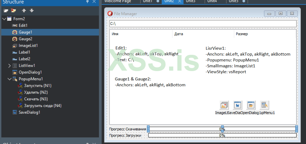Click the new item icon in Structure toolbar
This screenshot has height=144, width=306.
[6, 10]
